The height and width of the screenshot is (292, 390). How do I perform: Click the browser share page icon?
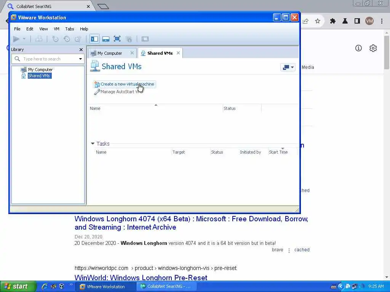point(306,21)
